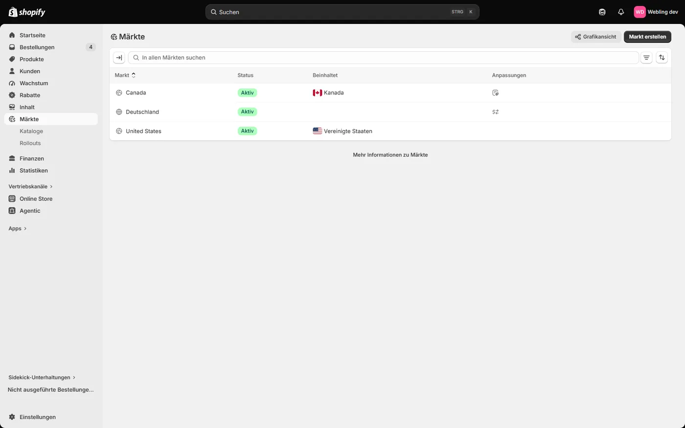Open the Deutschland market row

tap(390, 112)
